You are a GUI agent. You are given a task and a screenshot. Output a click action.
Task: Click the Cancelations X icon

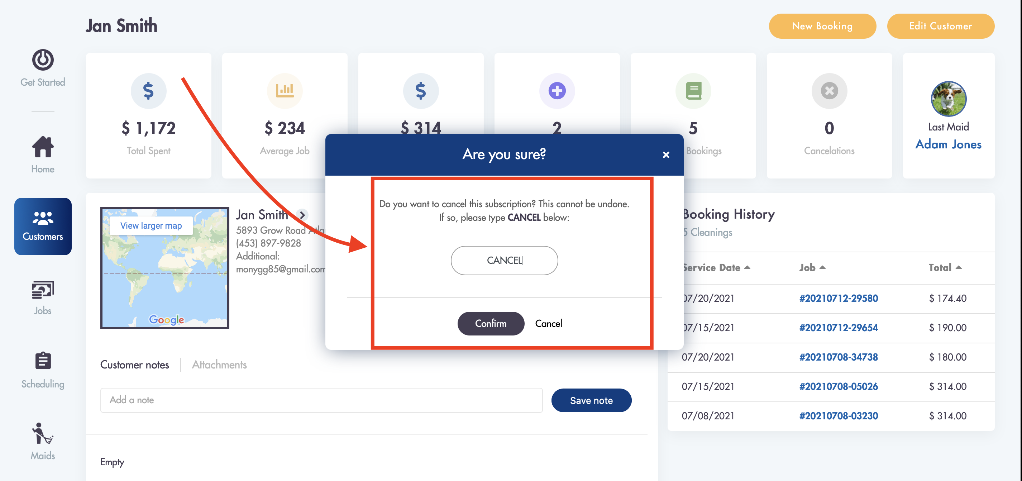[x=829, y=91]
